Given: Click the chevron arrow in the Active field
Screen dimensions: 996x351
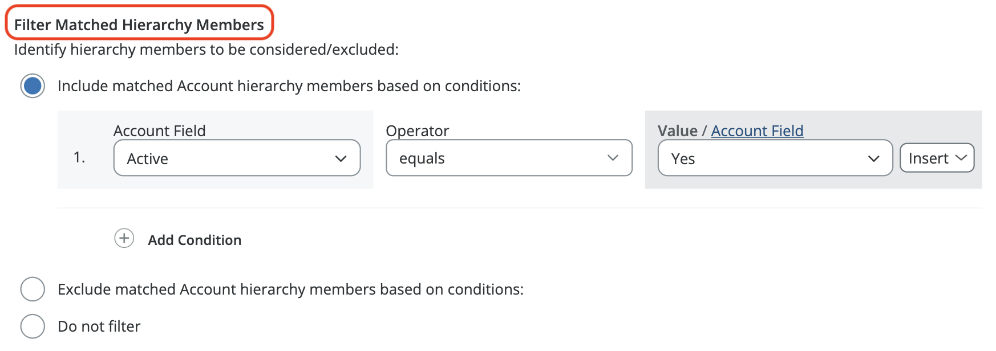Looking at the screenshot, I should [341, 158].
